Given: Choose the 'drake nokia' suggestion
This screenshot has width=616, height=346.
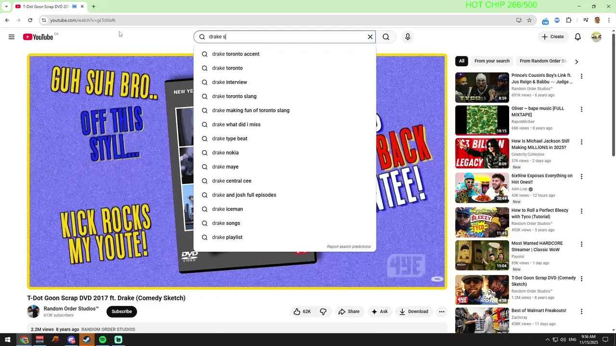Looking at the screenshot, I should click(285, 153).
